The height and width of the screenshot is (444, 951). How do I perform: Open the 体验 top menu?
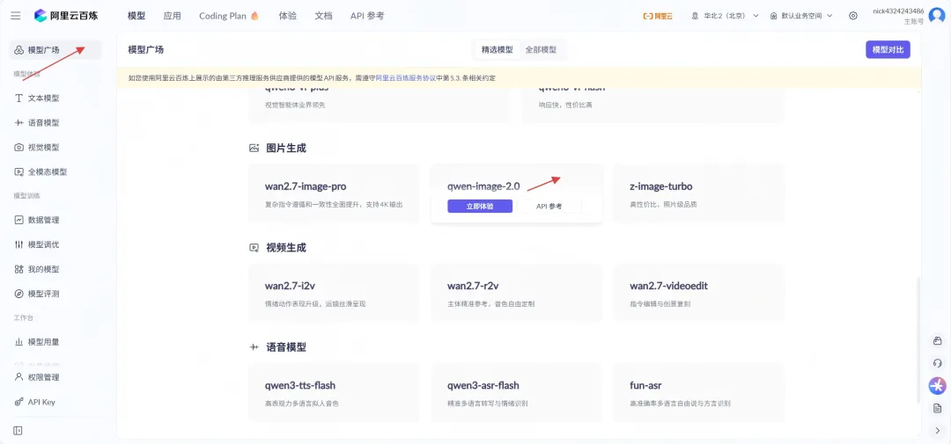287,16
